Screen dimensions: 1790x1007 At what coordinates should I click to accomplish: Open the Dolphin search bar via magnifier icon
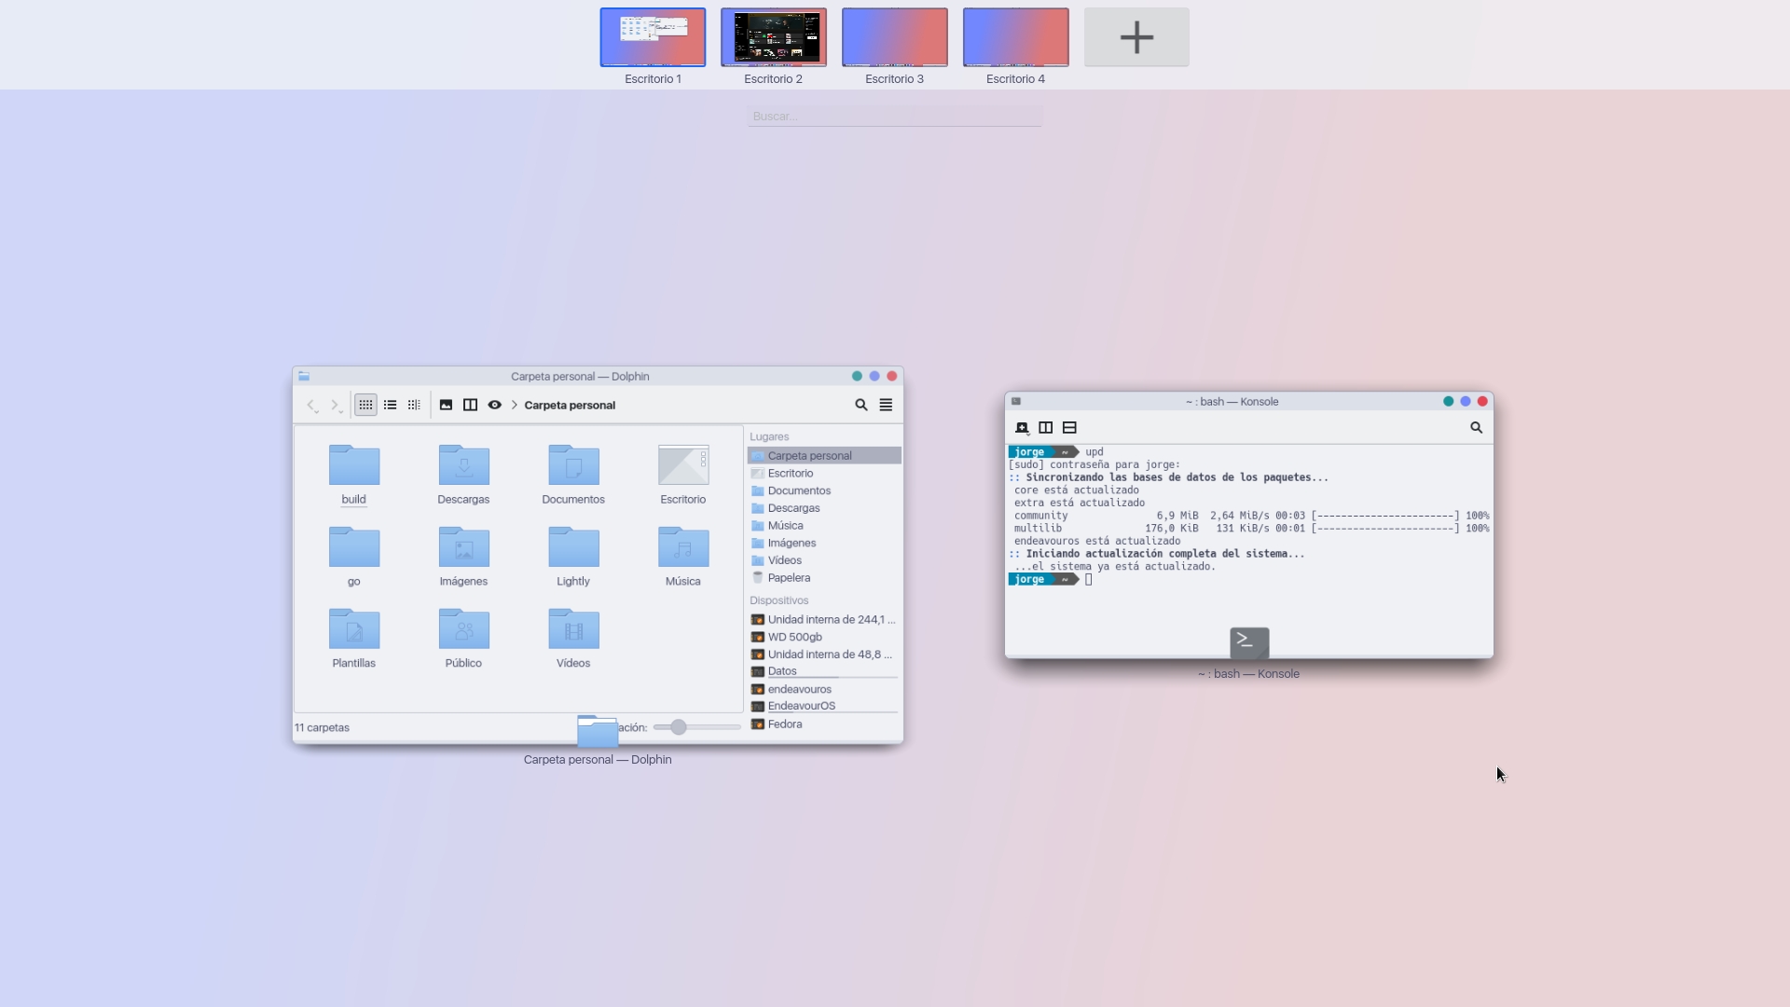click(861, 405)
